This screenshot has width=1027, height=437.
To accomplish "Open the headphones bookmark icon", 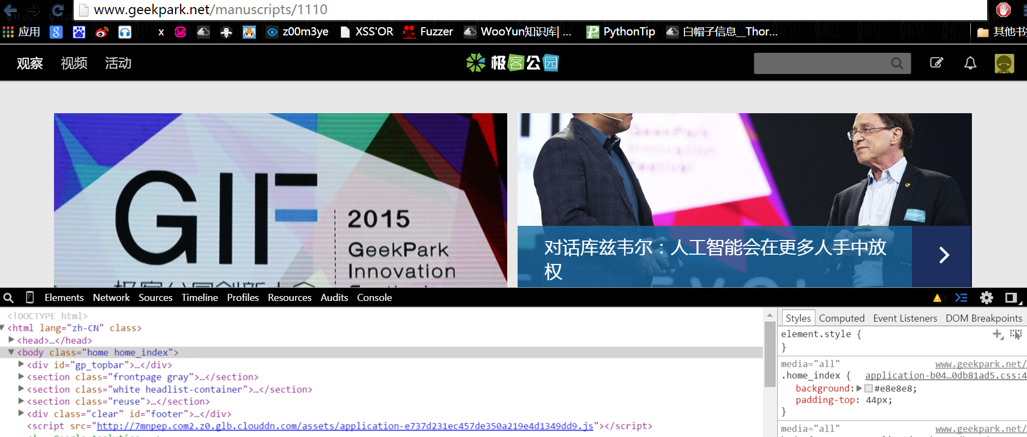I will (125, 32).
